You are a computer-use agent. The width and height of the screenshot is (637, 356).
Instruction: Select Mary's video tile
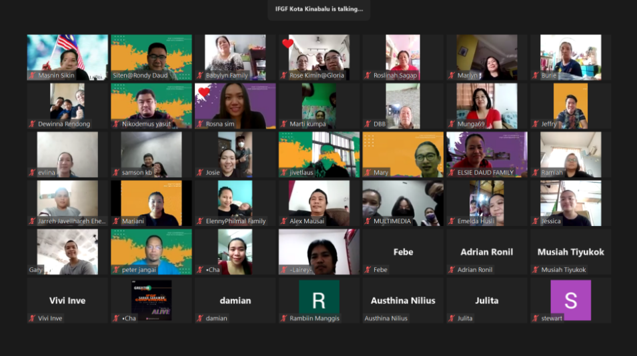(403, 155)
